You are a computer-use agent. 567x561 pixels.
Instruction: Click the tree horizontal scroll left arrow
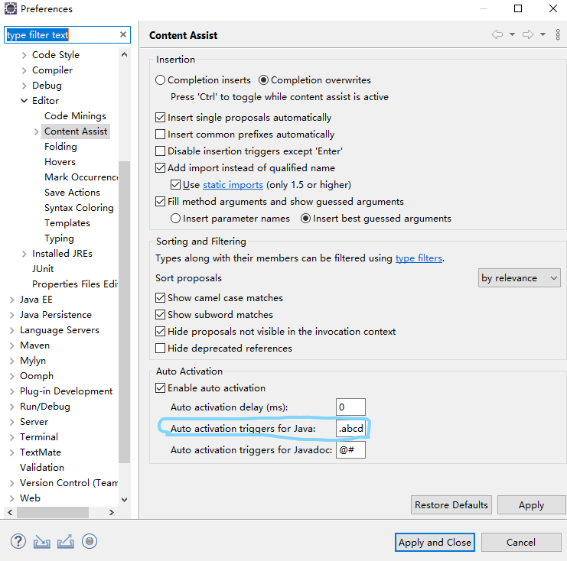(10, 512)
